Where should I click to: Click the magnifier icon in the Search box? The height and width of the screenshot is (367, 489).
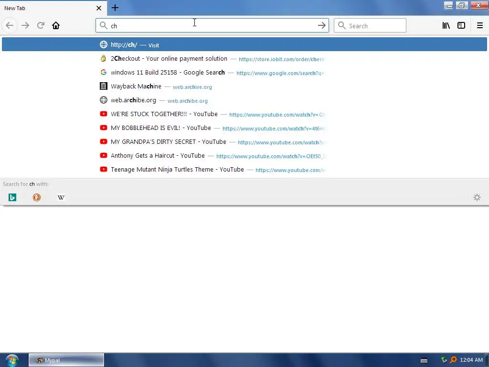coord(342,25)
